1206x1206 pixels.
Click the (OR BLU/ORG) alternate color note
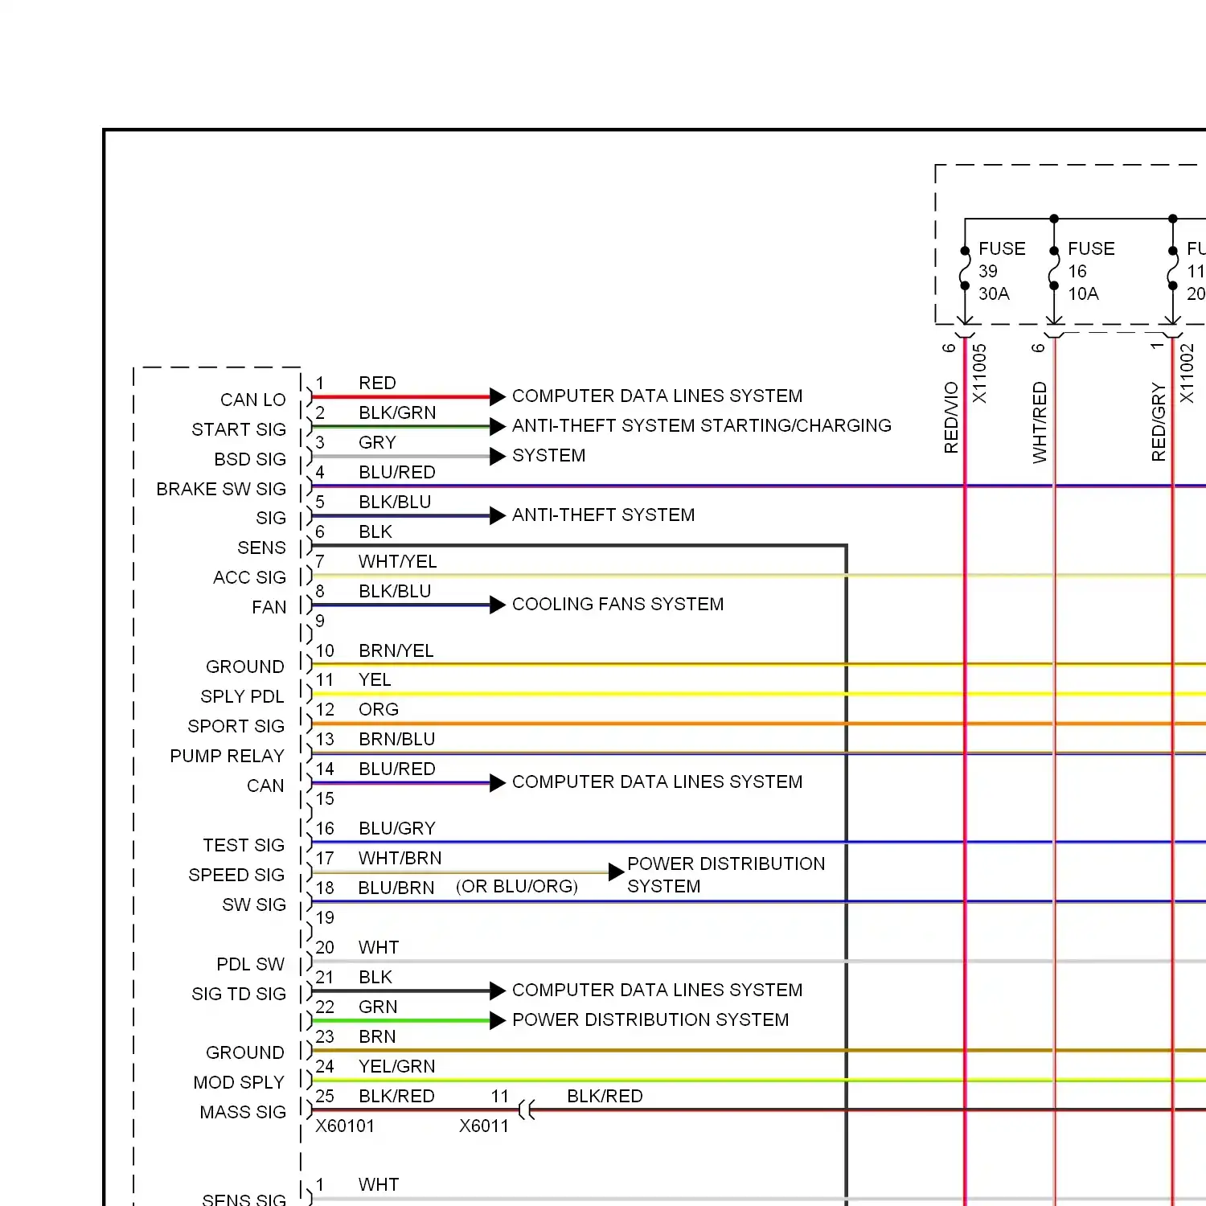pyautogui.click(x=517, y=886)
